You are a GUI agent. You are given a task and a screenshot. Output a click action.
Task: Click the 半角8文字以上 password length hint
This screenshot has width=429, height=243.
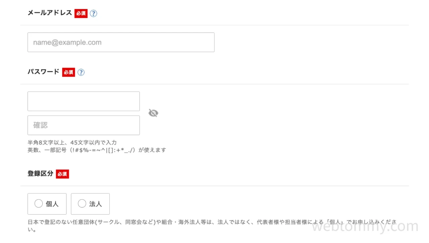coord(72,142)
